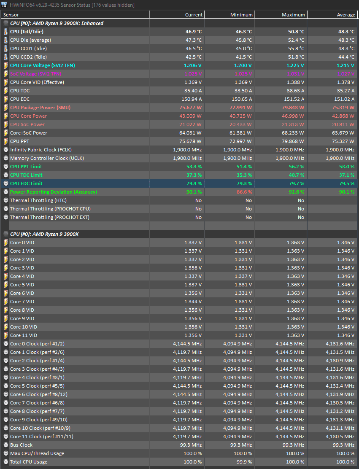359x469 pixels.
Task: Click the thermometer icon beside CPU (Tctl/Tdie)
Action: click(5, 32)
